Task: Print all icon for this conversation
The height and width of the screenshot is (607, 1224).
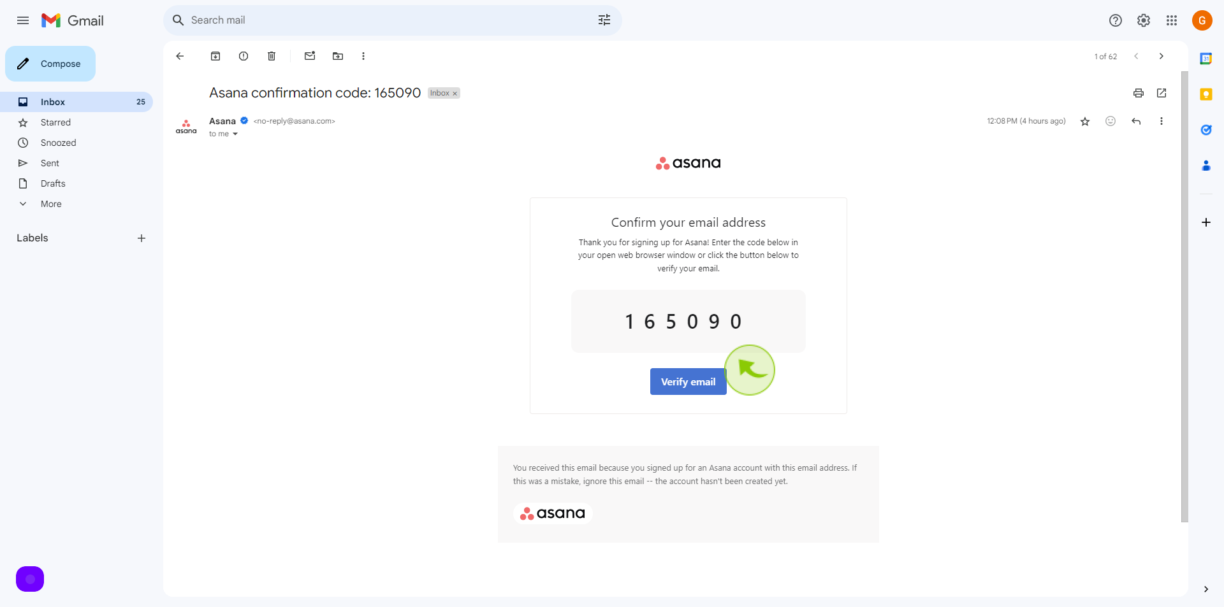Action: click(x=1139, y=93)
